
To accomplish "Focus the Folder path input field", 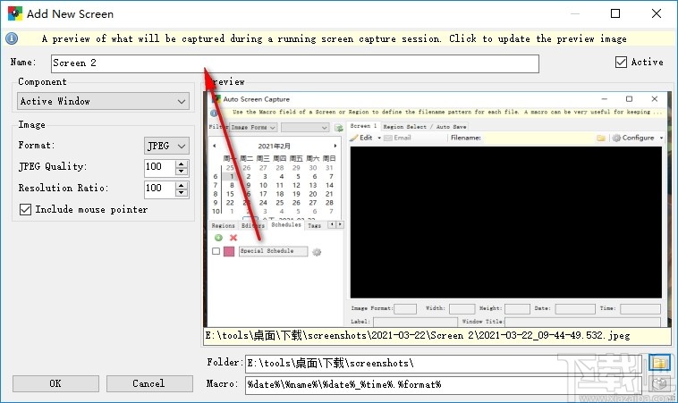I will pos(444,364).
